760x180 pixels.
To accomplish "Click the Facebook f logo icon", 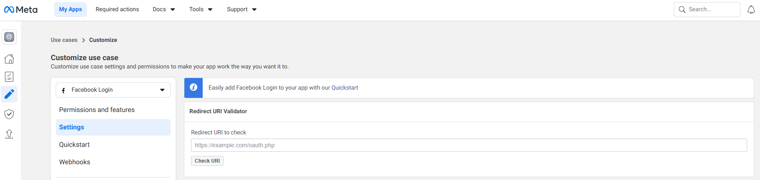I will (x=63, y=90).
